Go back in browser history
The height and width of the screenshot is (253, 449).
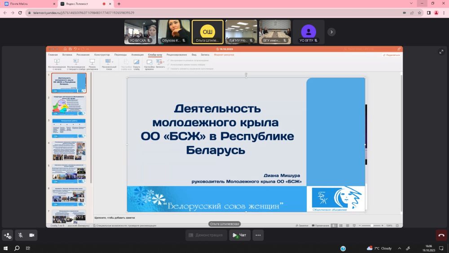coord(5,13)
